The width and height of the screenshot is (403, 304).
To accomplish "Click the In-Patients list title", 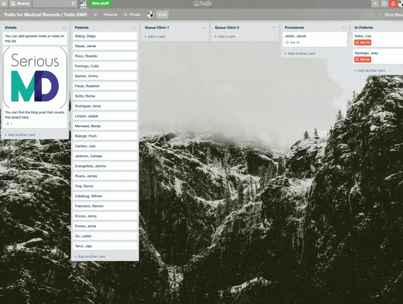I will [364, 28].
